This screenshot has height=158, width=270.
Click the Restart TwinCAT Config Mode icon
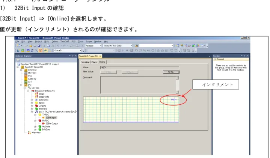[28, 50]
